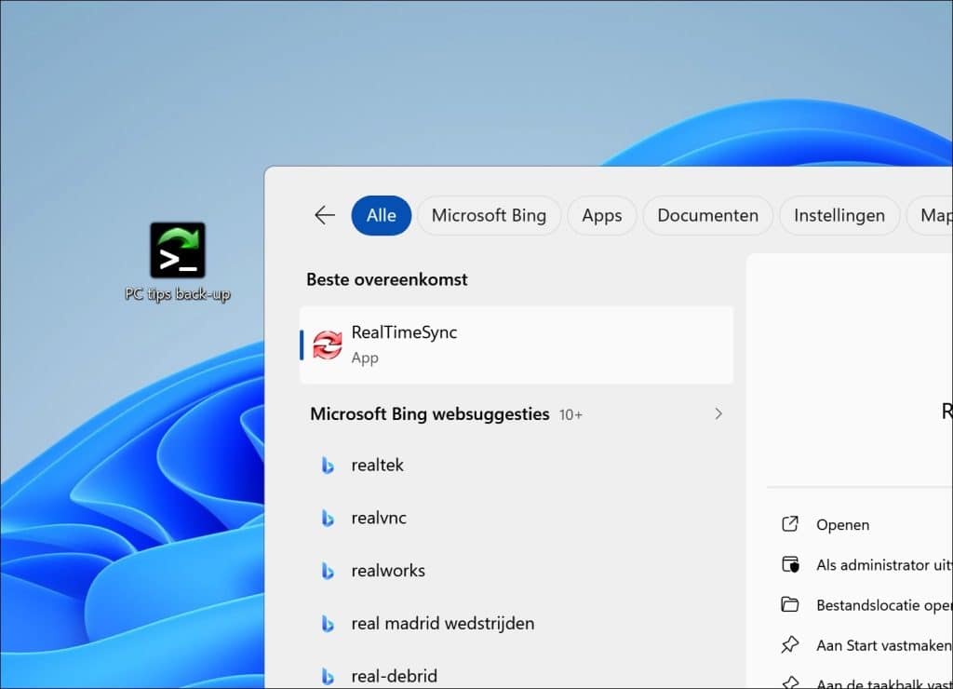This screenshot has height=689, width=953.
Task: Click the Als administrator shield icon
Action: point(790,565)
